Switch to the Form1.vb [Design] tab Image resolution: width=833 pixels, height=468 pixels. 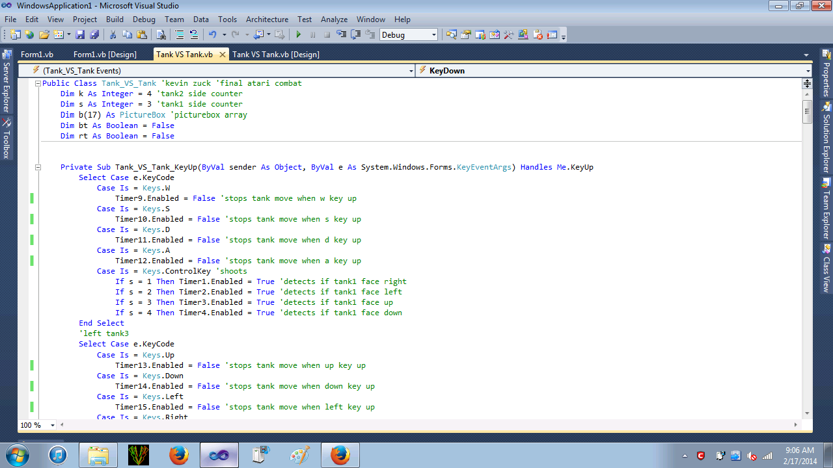click(105, 55)
